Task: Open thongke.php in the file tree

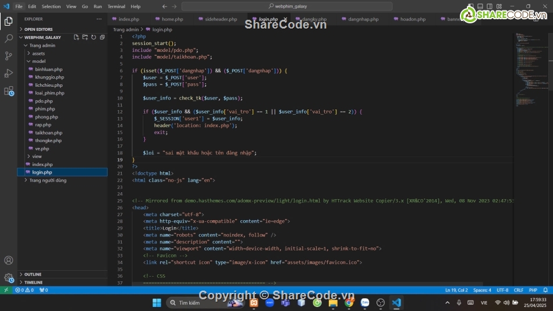Action: (48, 140)
